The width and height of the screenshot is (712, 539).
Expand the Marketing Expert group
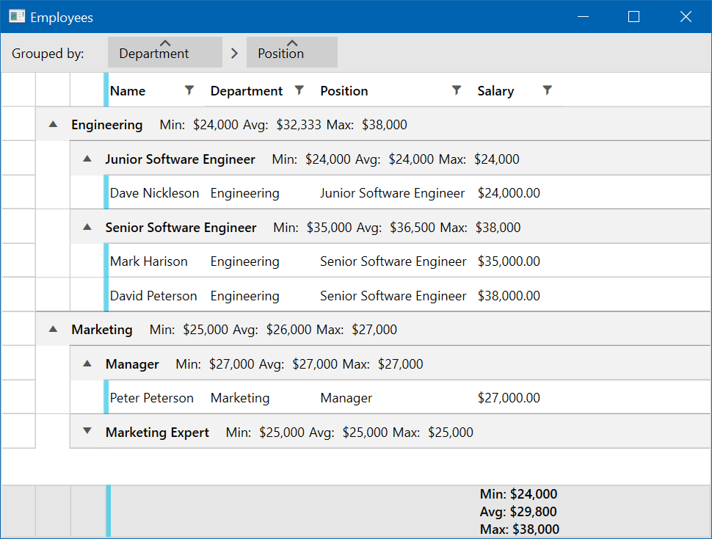point(87,431)
